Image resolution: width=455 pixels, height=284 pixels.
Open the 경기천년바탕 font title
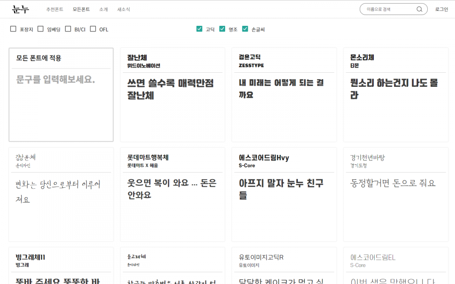click(367, 157)
